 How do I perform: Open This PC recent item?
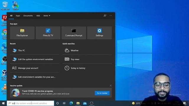click(x=35, y=50)
